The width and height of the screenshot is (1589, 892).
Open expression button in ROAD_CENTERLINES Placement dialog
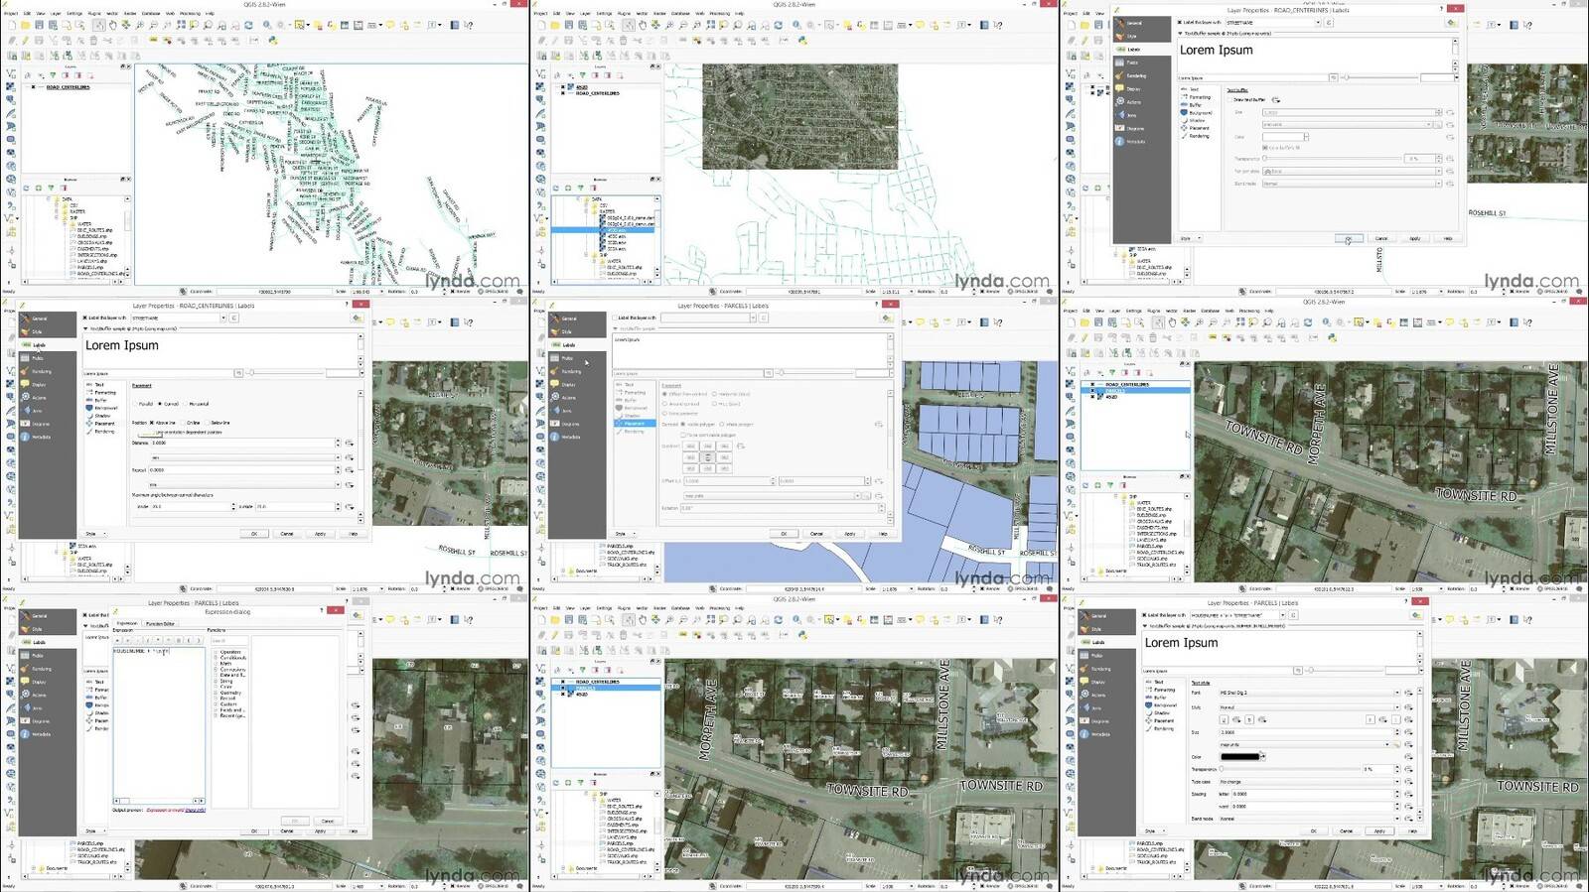pyautogui.click(x=234, y=318)
